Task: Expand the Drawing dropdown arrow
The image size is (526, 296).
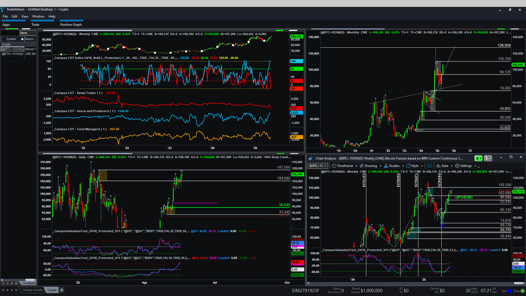Action: (x=380, y=166)
